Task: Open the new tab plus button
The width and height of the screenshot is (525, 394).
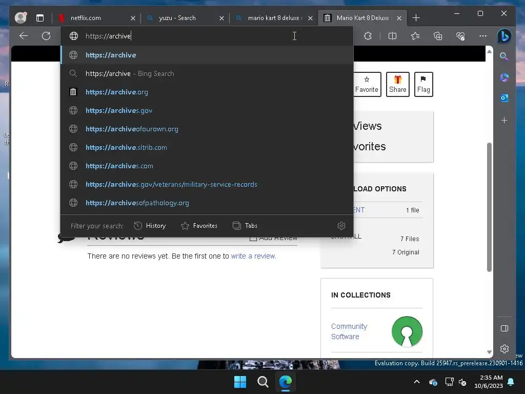Action: coord(416,18)
